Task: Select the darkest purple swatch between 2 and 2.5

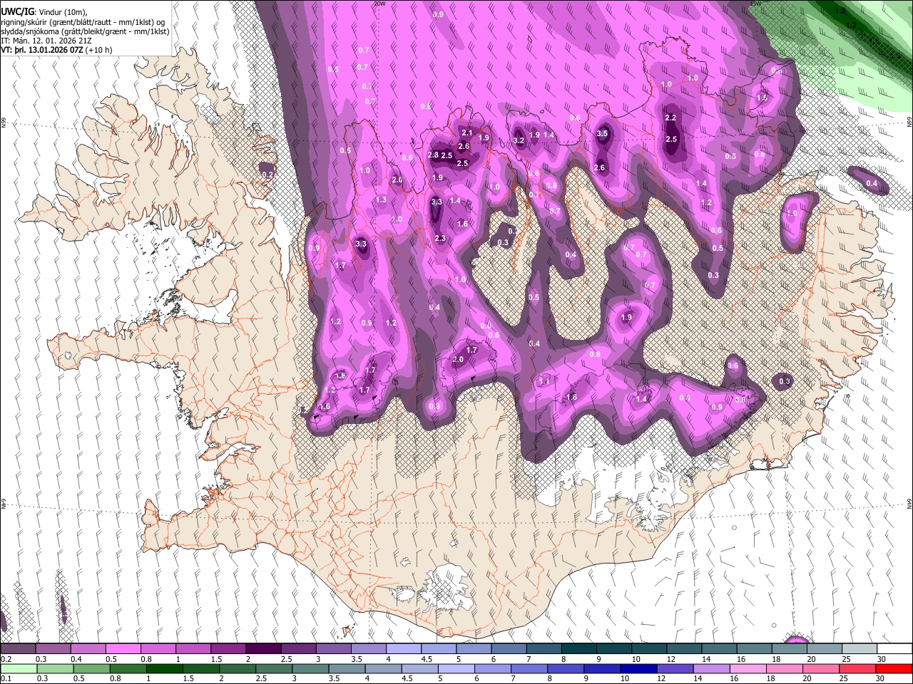Action: pos(263,649)
